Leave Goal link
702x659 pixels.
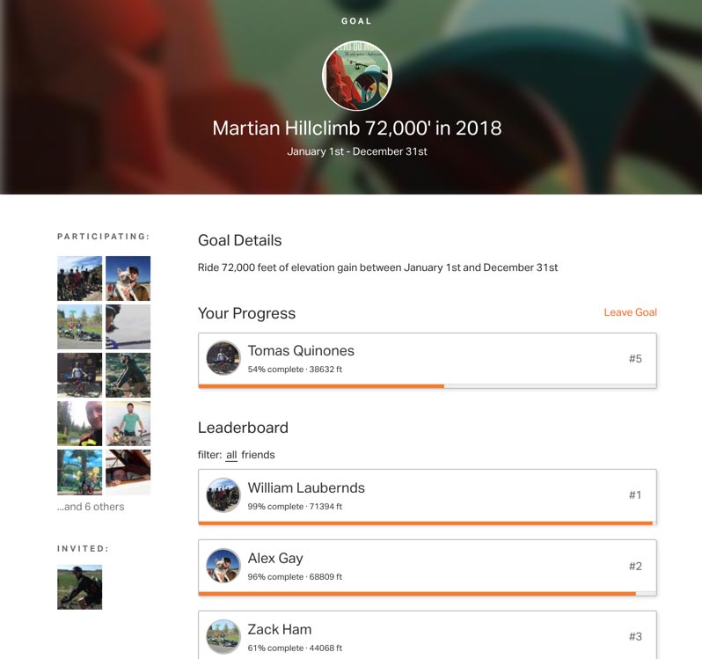(x=631, y=312)
